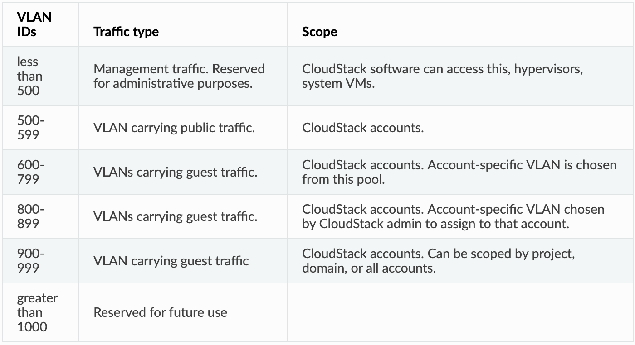Select the guest traffic cell in the 800-899 row
The image size is (635, 345).
[x=176, y=216]
